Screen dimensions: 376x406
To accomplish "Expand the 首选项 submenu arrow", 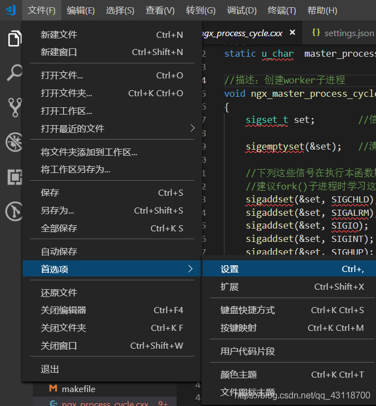I will click(x=191, y=269).
